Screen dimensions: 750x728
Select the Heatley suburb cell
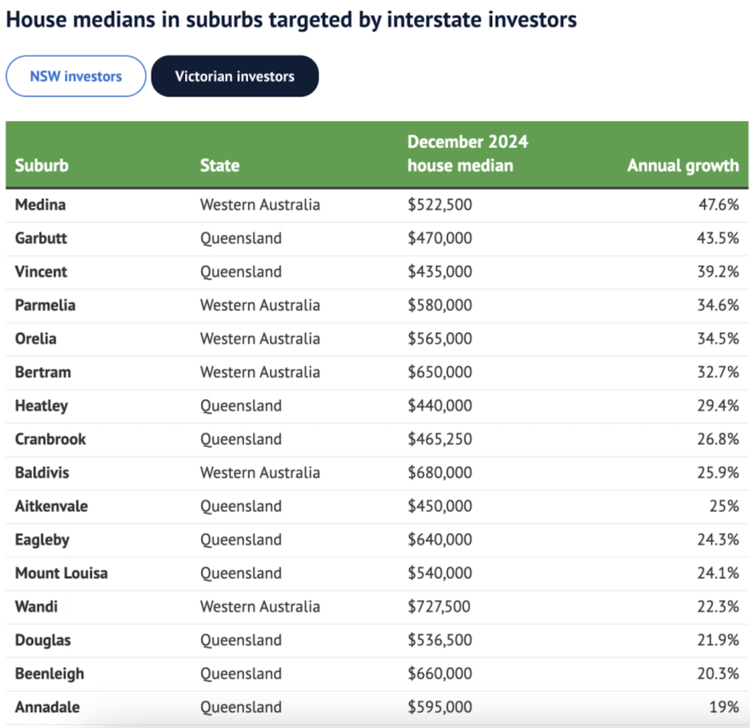[41, 405]
